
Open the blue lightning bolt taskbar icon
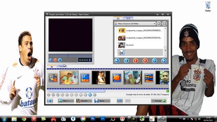(x=73, y=119)
